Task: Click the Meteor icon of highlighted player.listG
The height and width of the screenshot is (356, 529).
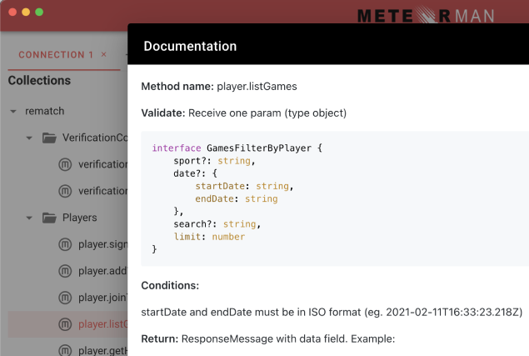Action: [x=65, y=324]
